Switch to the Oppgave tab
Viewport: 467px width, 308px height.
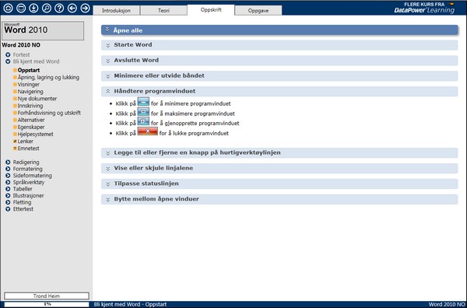258,10
